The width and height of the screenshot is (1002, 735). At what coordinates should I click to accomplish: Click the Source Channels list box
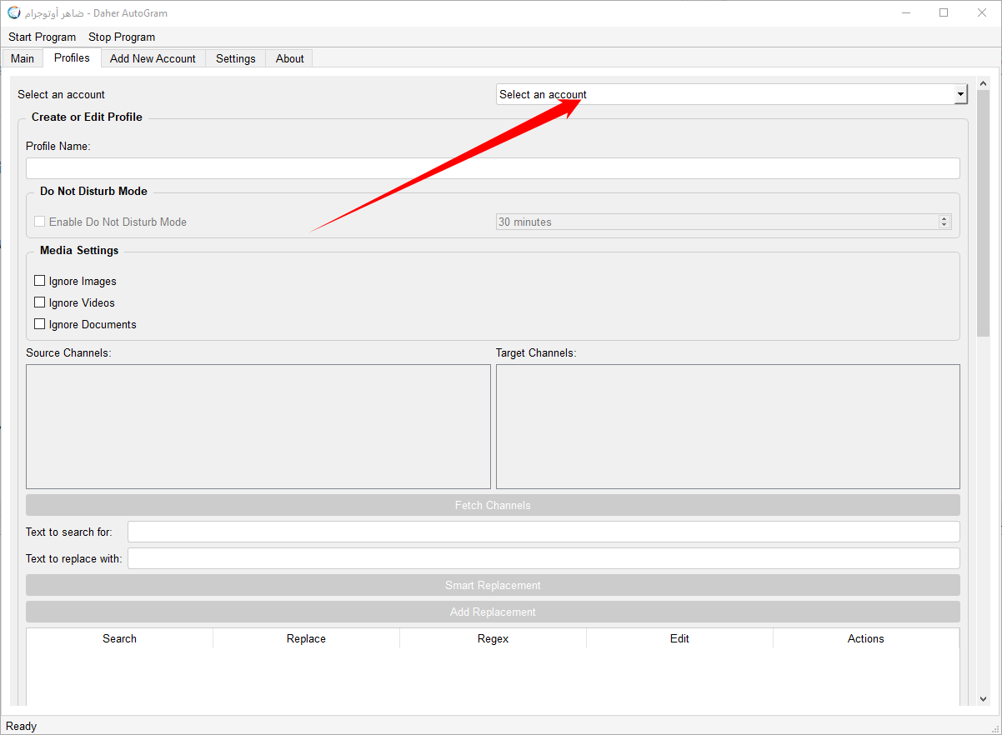pyautogui.click(x=258, y=426)
